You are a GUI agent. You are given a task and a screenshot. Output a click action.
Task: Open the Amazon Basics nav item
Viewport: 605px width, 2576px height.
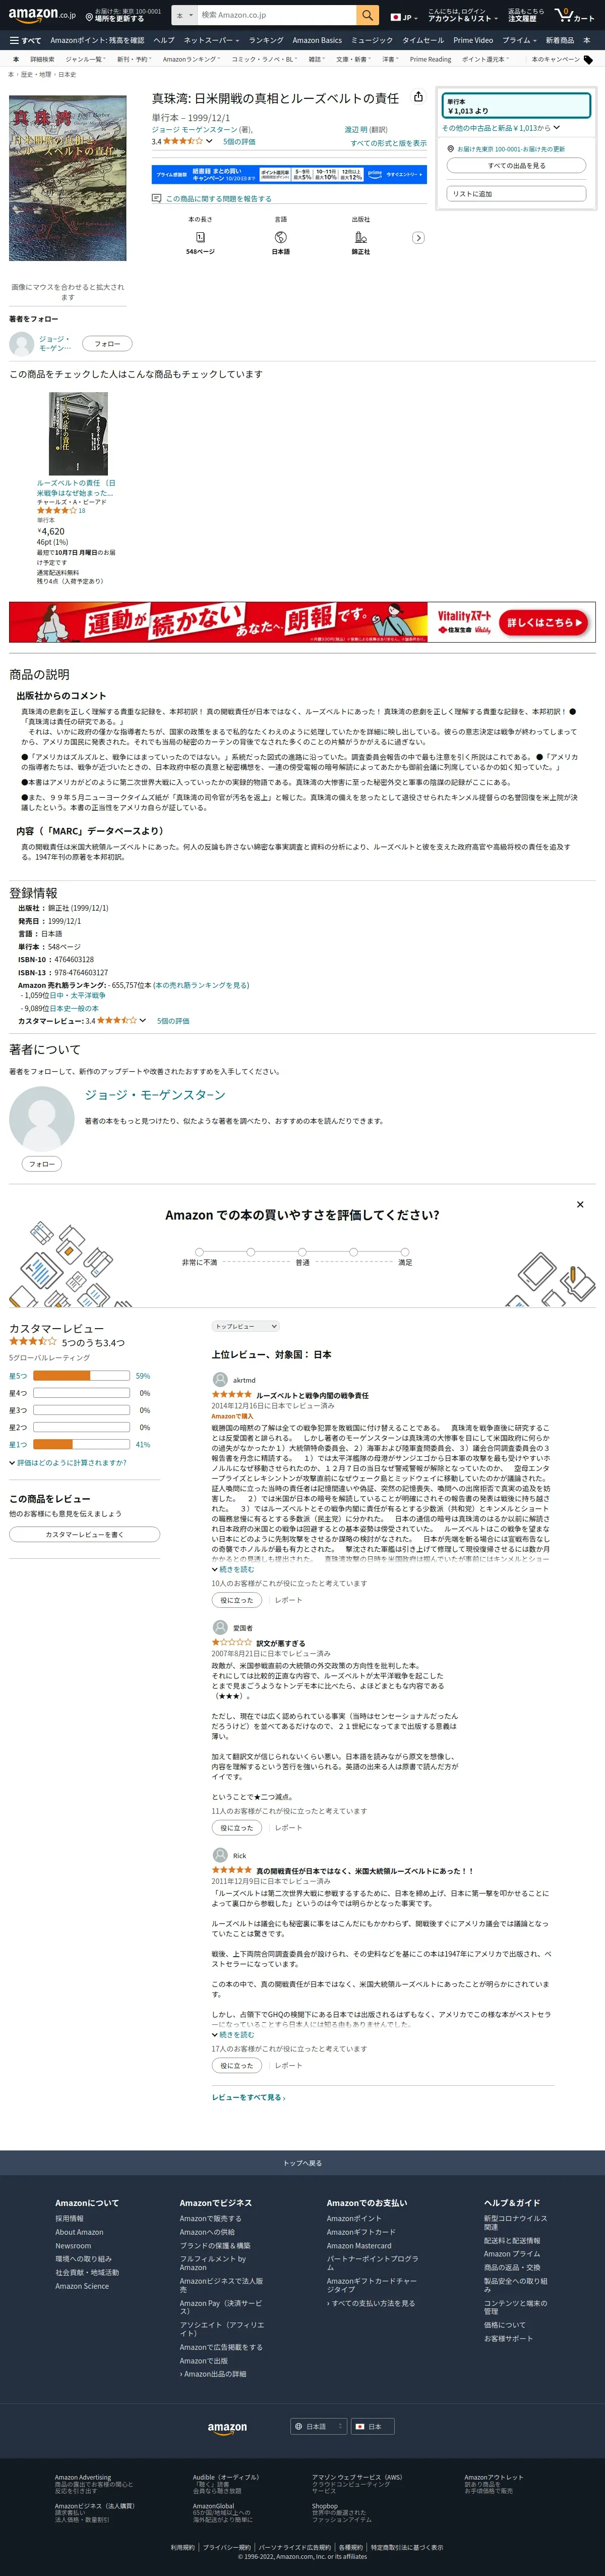pos(317,40)
